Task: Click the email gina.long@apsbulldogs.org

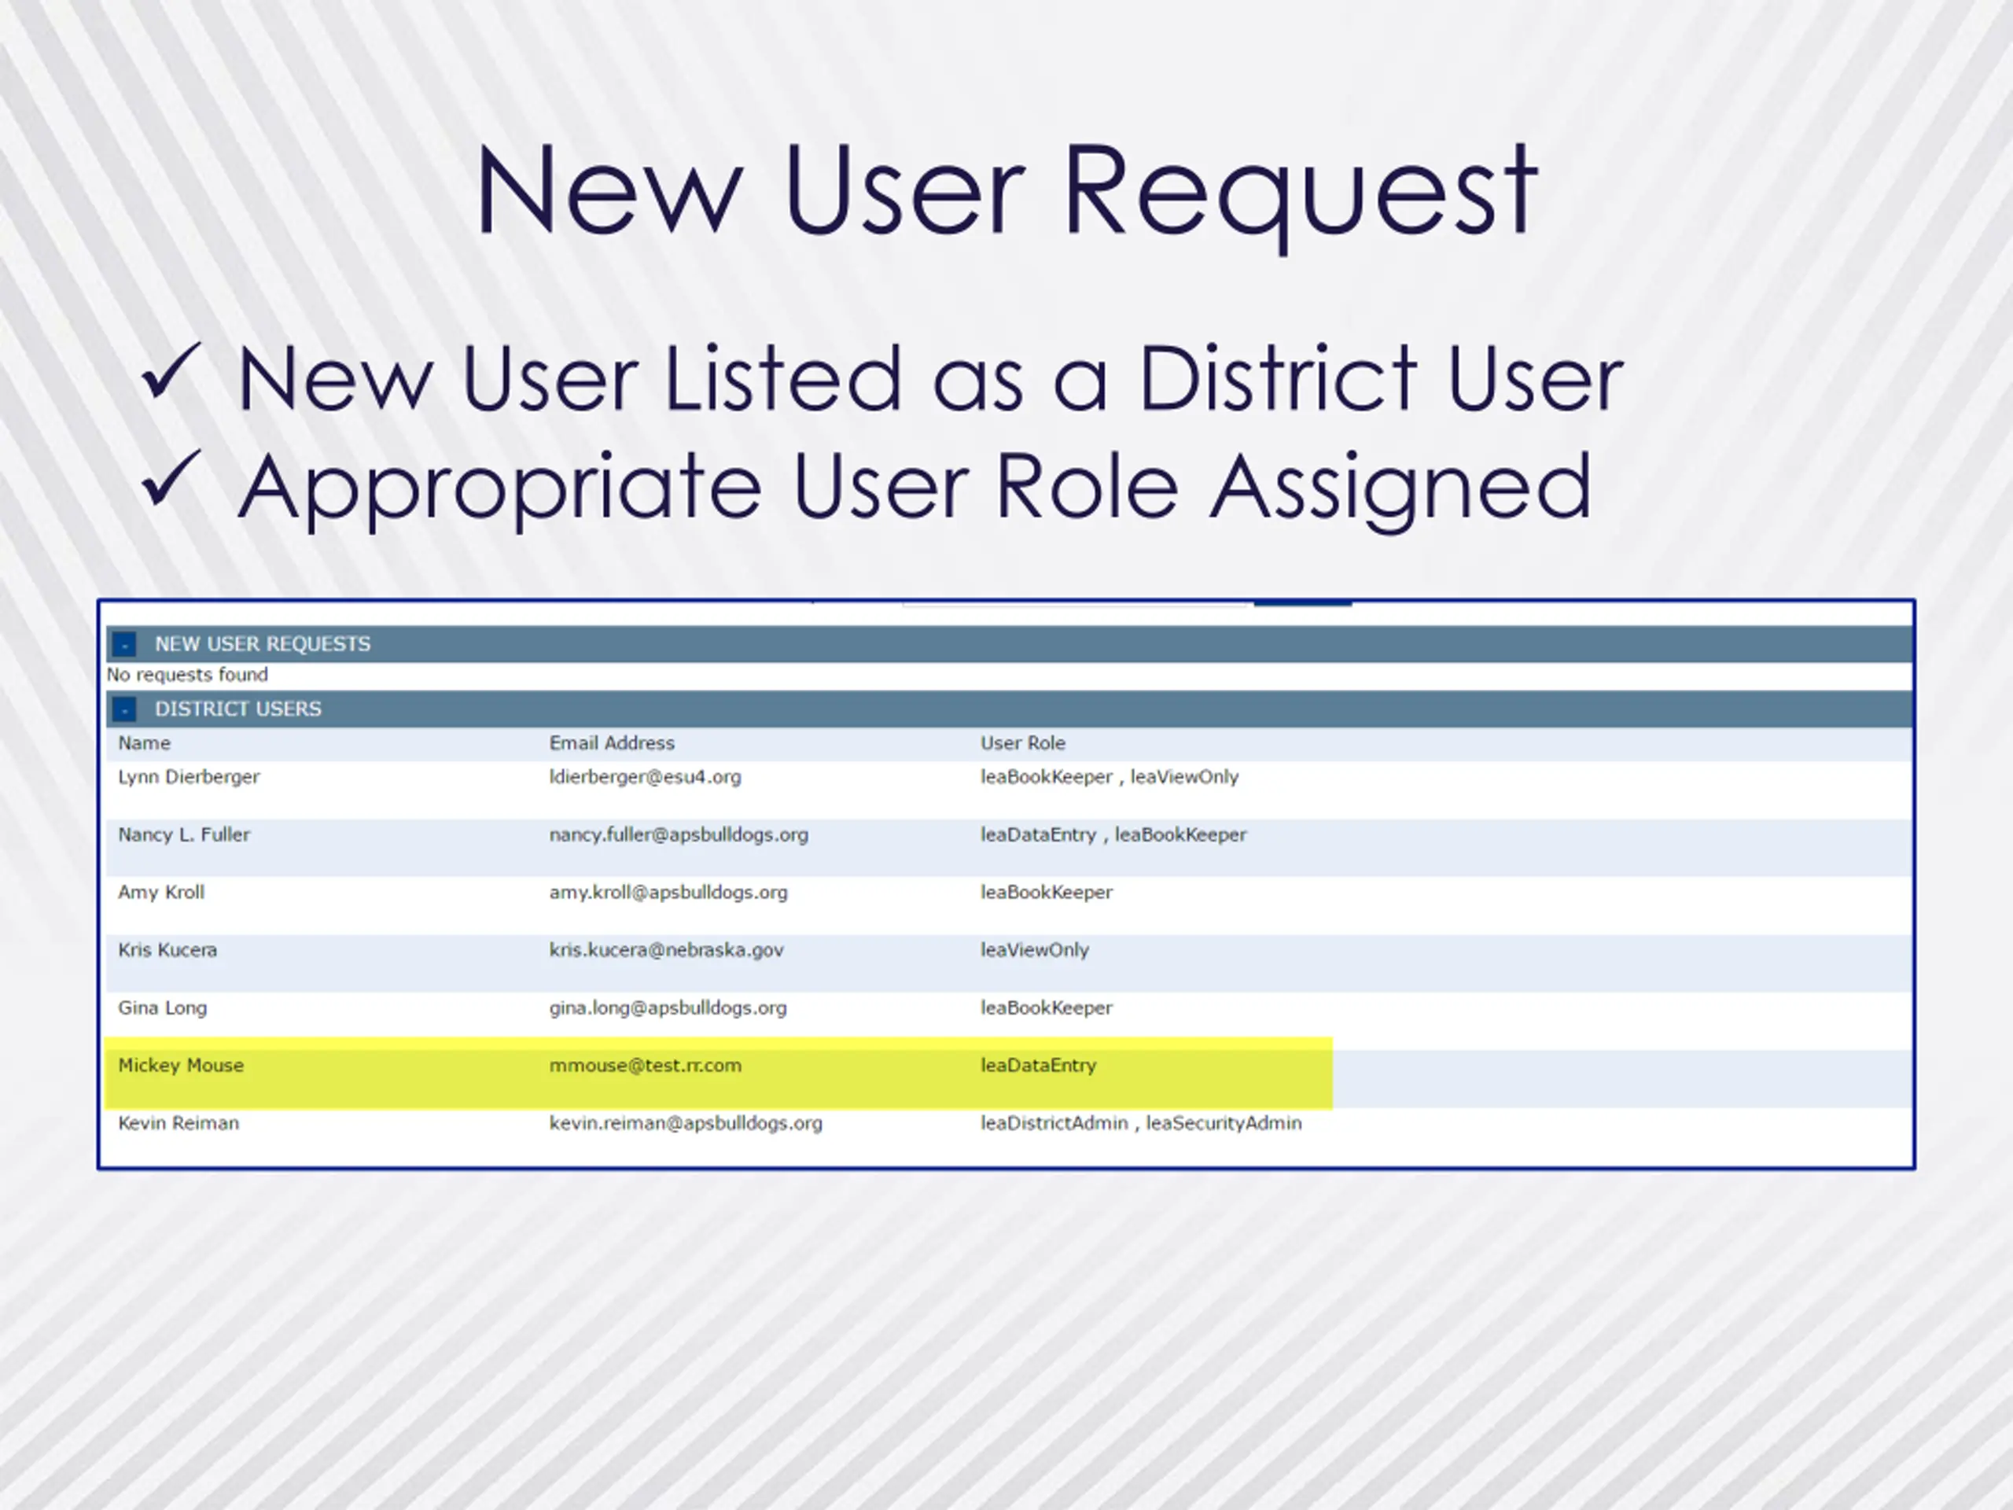Action: pos(668,1007)
